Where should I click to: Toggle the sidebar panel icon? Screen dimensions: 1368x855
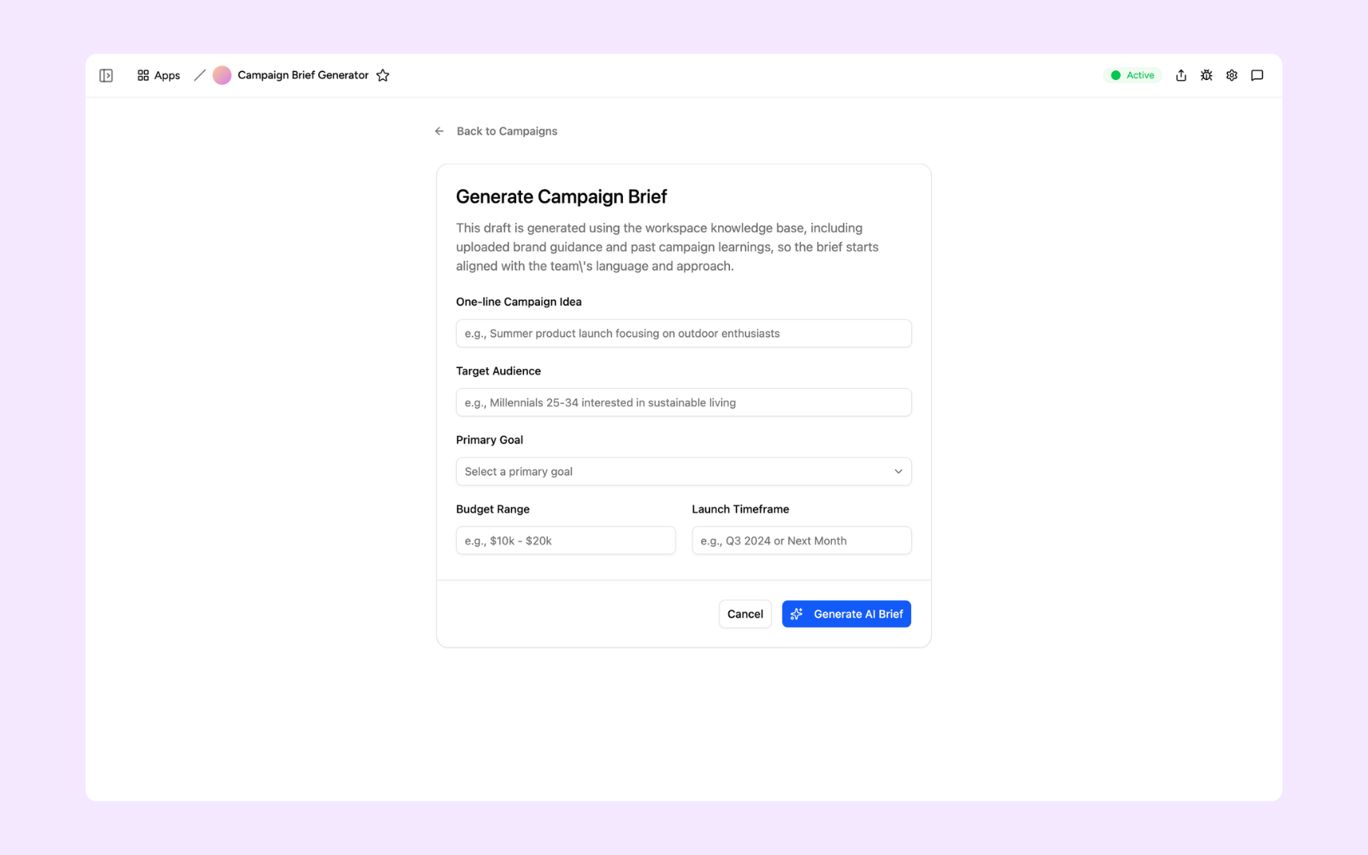tap(106, 75)
